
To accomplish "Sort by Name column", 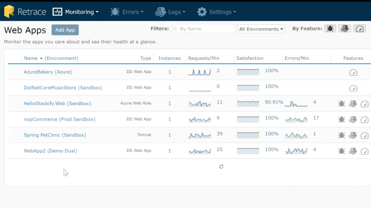I will click(x=31, y=58).
